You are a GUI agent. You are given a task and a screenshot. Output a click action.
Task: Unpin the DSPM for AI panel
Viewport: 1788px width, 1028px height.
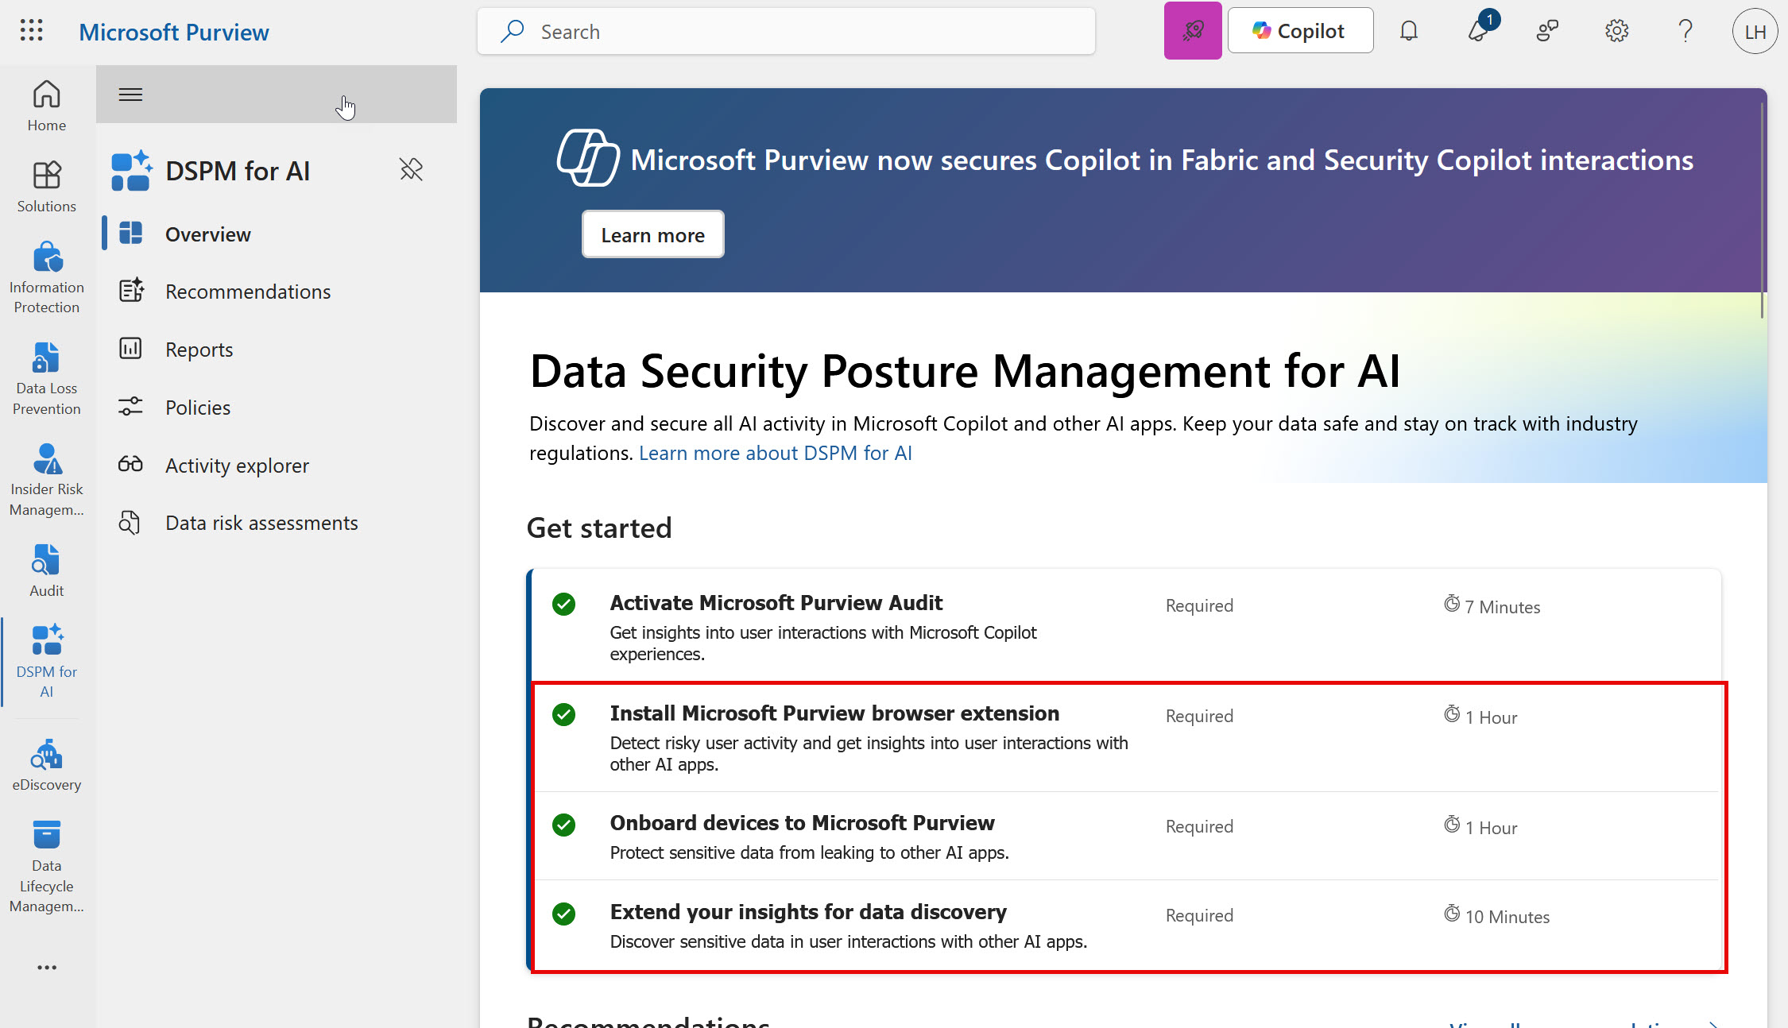coord(411,169)
